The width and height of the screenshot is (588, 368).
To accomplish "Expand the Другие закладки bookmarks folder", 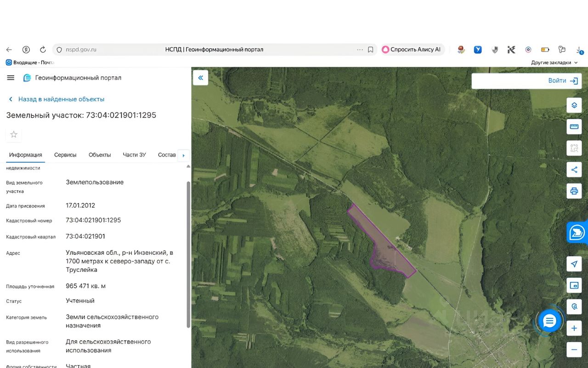I will (x=554, y=62).
